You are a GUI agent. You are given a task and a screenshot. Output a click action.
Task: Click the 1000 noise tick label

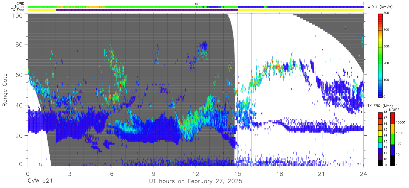click(399, 133)
